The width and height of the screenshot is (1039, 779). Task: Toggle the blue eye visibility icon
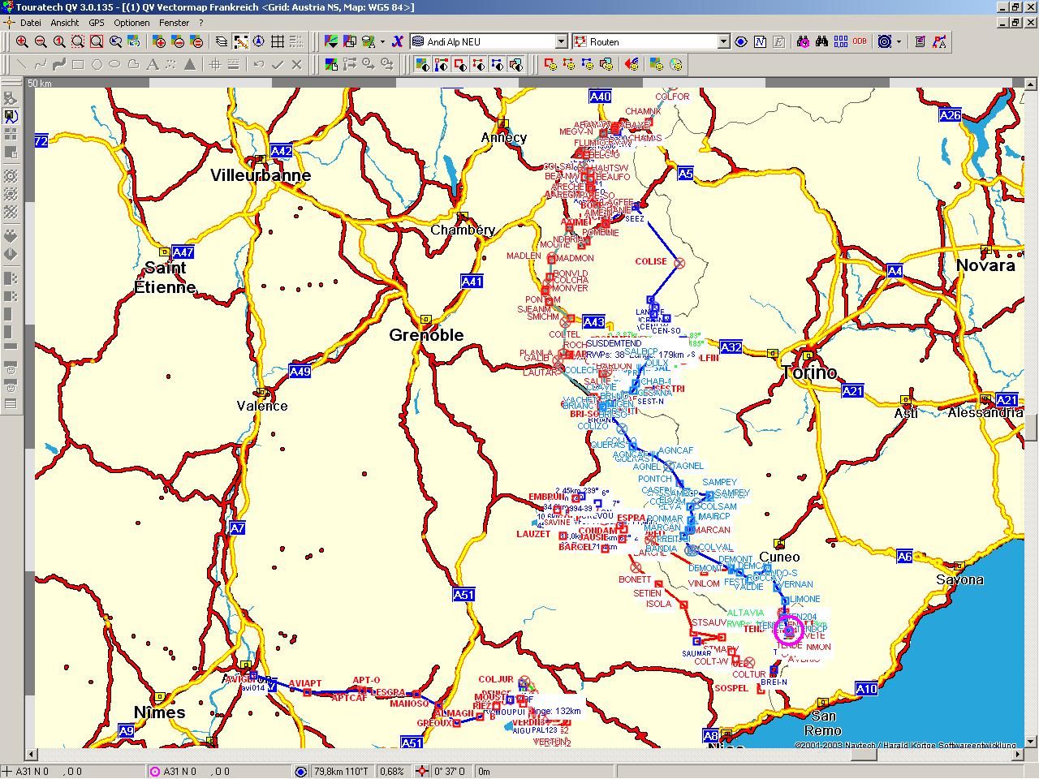741,42
